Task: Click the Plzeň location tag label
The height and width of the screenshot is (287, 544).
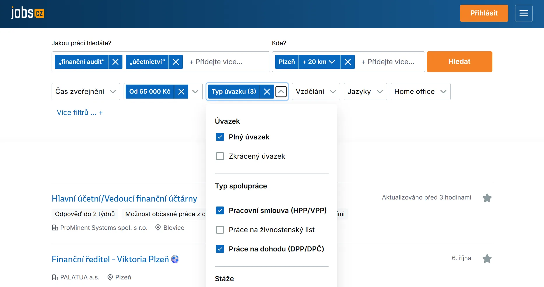Action: pos(287,62)
